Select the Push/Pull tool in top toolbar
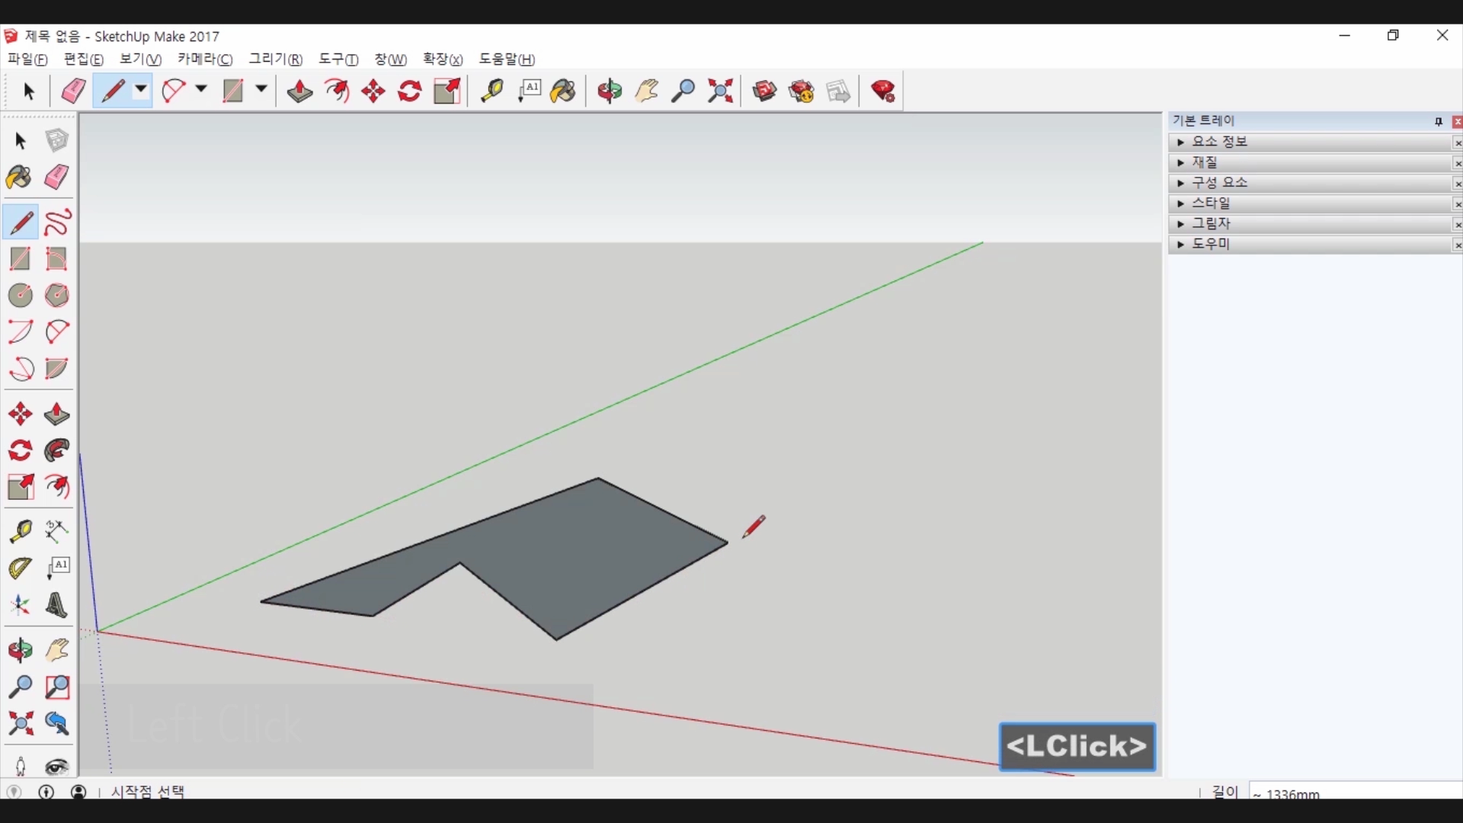This screenshot has width=1463, height=823. (299, 91)
